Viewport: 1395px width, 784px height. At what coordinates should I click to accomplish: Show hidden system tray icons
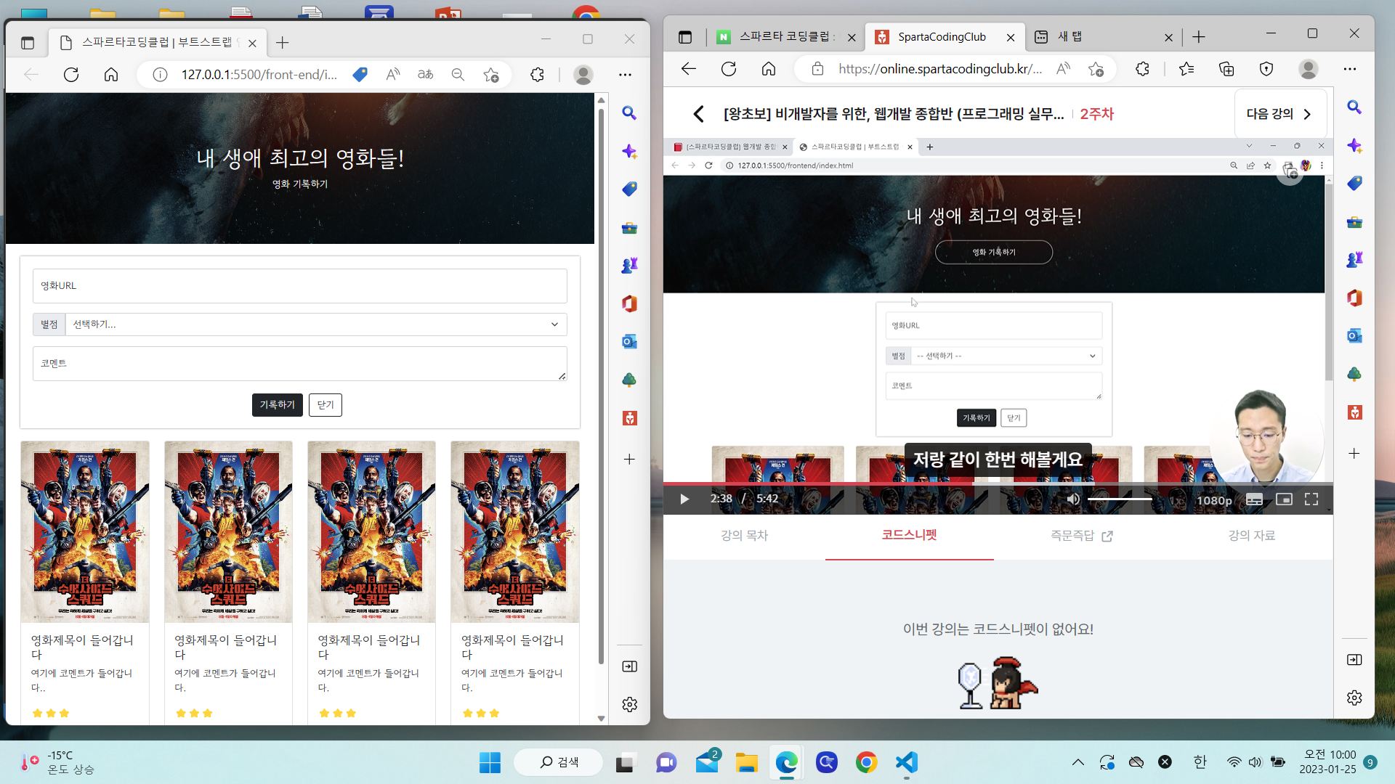click(x=1078, y=762)
